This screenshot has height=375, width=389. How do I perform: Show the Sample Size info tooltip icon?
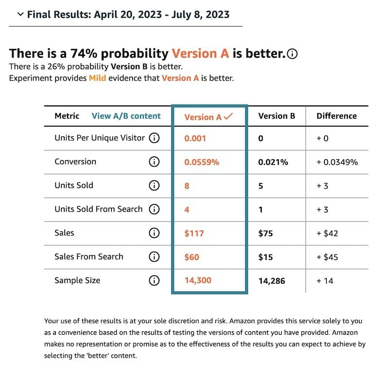click(154, 281)
